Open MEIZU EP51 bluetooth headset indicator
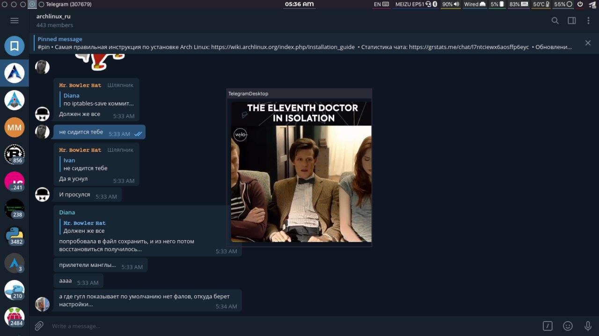The width and height of the screenshot is (599, 336). coord(416,4)
